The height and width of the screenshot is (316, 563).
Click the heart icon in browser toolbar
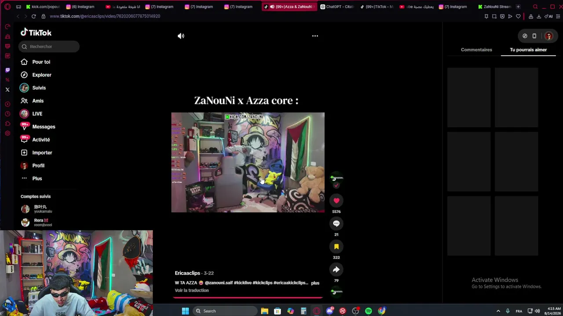tap(518, 16)
